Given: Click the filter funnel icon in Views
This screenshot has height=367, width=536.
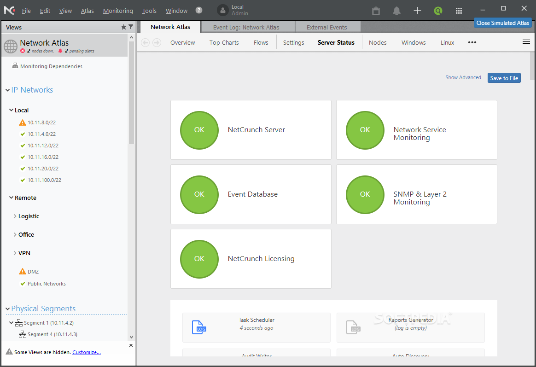Looking at the screenshot, I should click(131, 27).
